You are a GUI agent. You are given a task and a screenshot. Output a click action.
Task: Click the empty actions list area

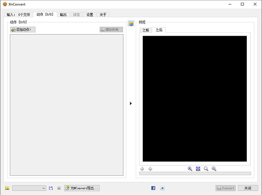(67, 105)
